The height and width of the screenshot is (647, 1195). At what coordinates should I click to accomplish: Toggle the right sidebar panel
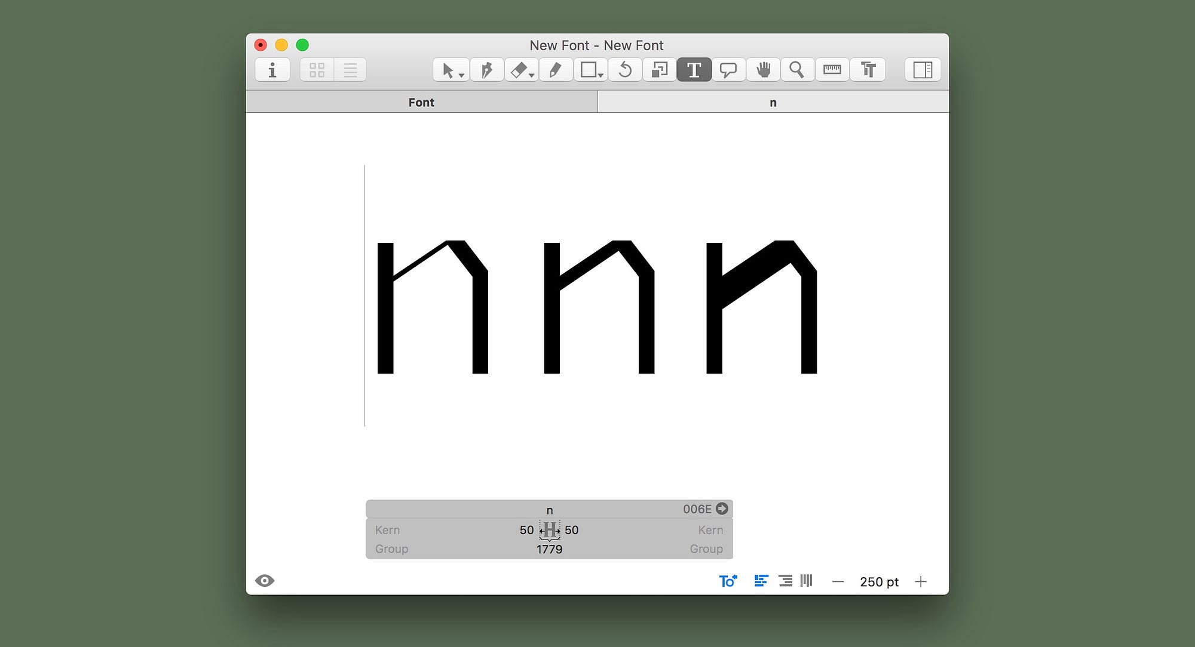click(923, 70)
